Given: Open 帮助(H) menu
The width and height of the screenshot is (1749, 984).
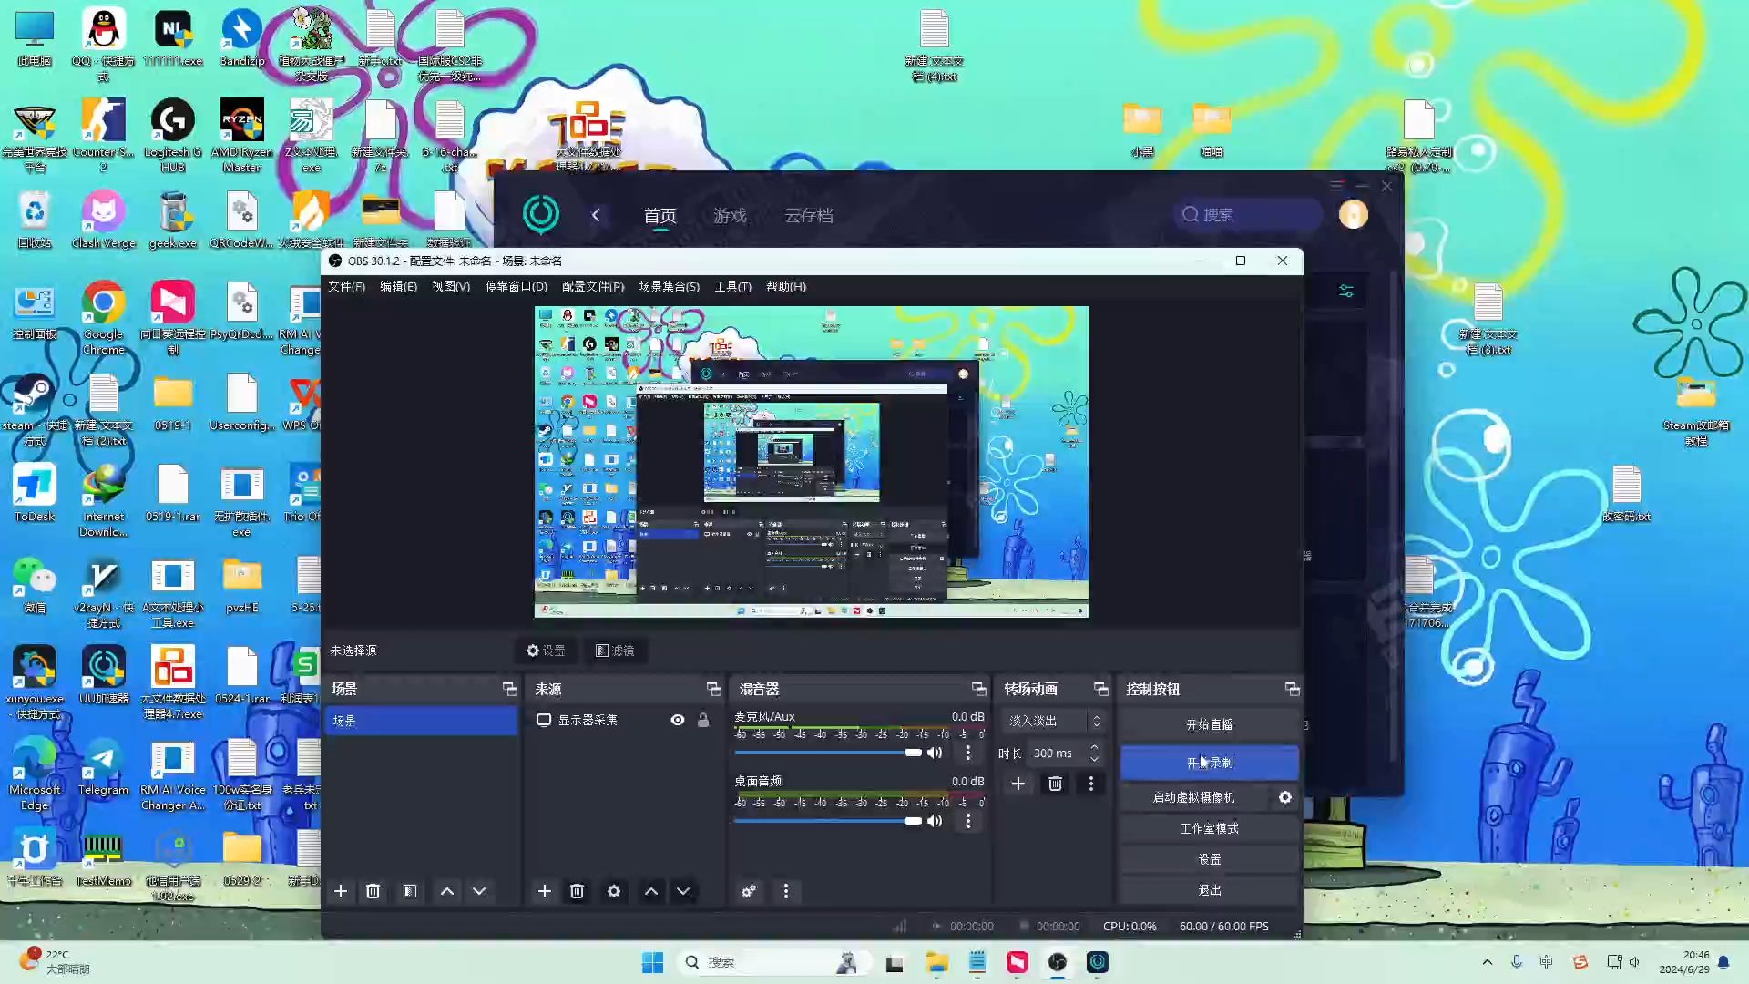Looking at the screenshot, I should tap(786, 286).
